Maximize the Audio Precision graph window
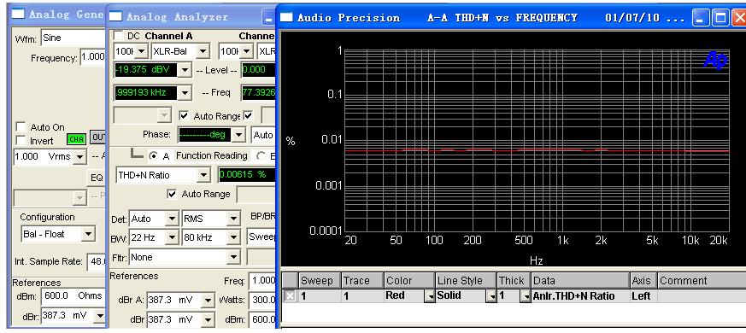The width and height of the screenshot is (746, 333). pyautogui.click(x=720, y=19)
